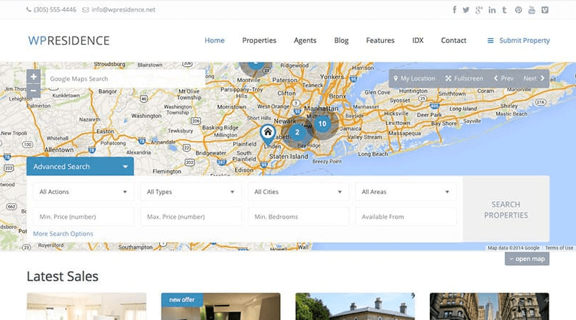Image resolution: width=576 pixels, height=320 pixels.
Task: Open the Facebook social icon
Action: (x=454, y=10)
